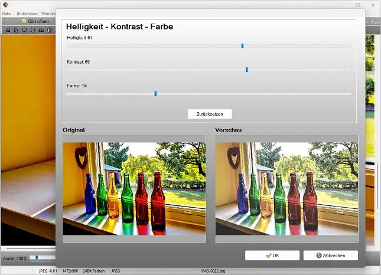The height and width of the screenshot is (275, 381).
Task: Click the second circular arrow rotate icon
Action: 32,30
